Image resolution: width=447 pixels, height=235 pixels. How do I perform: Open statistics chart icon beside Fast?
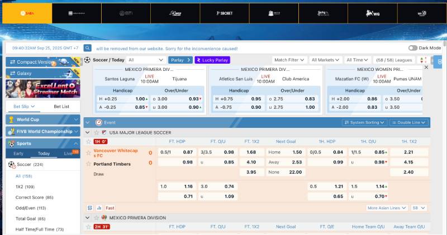98,208
